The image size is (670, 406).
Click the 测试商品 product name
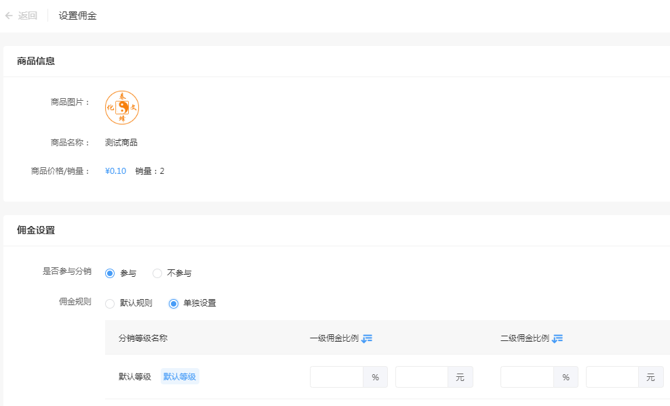(121, 143)
